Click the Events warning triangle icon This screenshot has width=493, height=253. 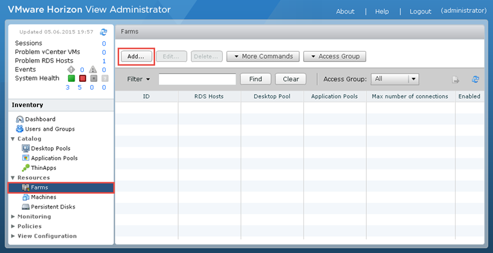pyautogui.click(x=93, y=70)
